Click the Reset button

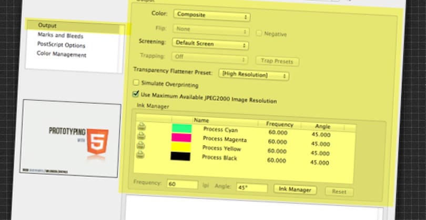(339, 192)
